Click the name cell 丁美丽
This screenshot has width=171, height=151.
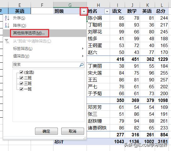click(98, 66)
